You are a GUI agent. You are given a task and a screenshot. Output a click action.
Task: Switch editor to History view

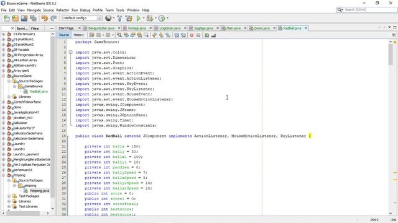78,35
